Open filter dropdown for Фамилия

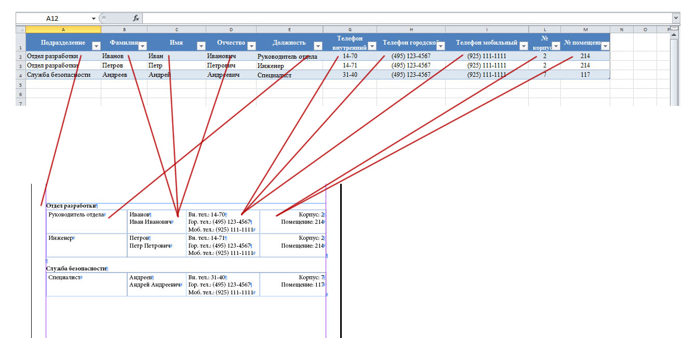coord(142,46)
